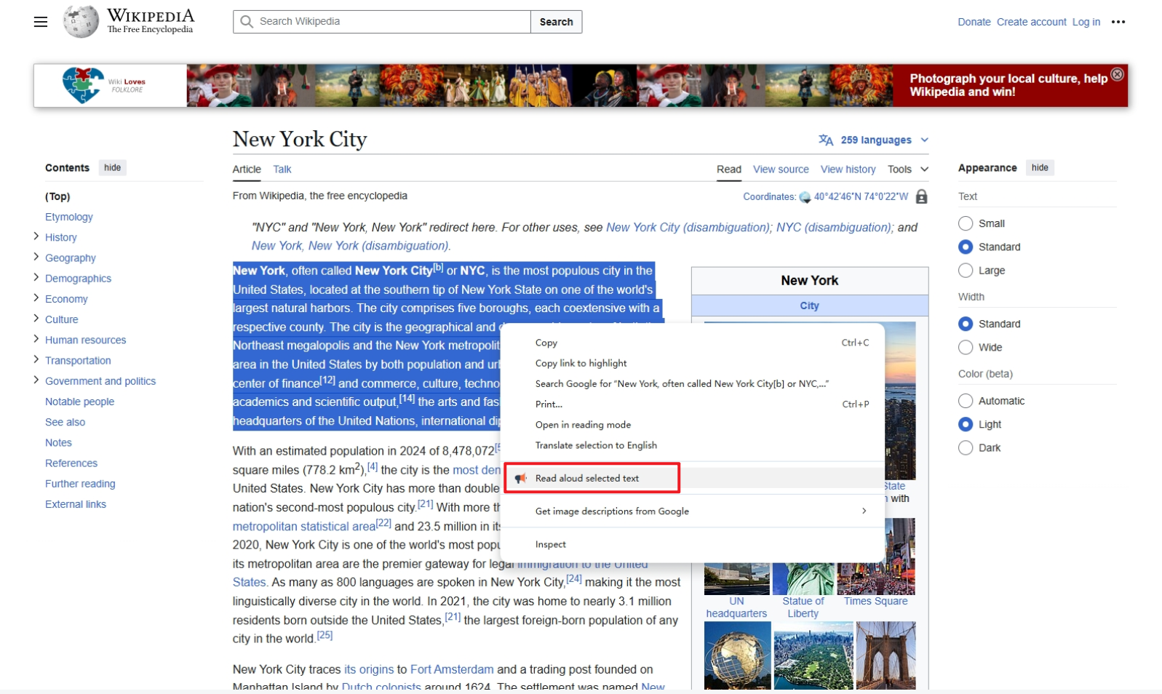
Task: Choose Search Google for selected text
Action: tap(693, 383)
